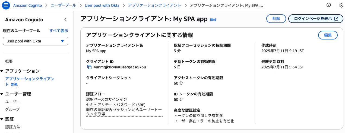The image size is (345, 133).
Task: Select アプリケーションクライアント in the sidebar
Action: tap(30, 81)
